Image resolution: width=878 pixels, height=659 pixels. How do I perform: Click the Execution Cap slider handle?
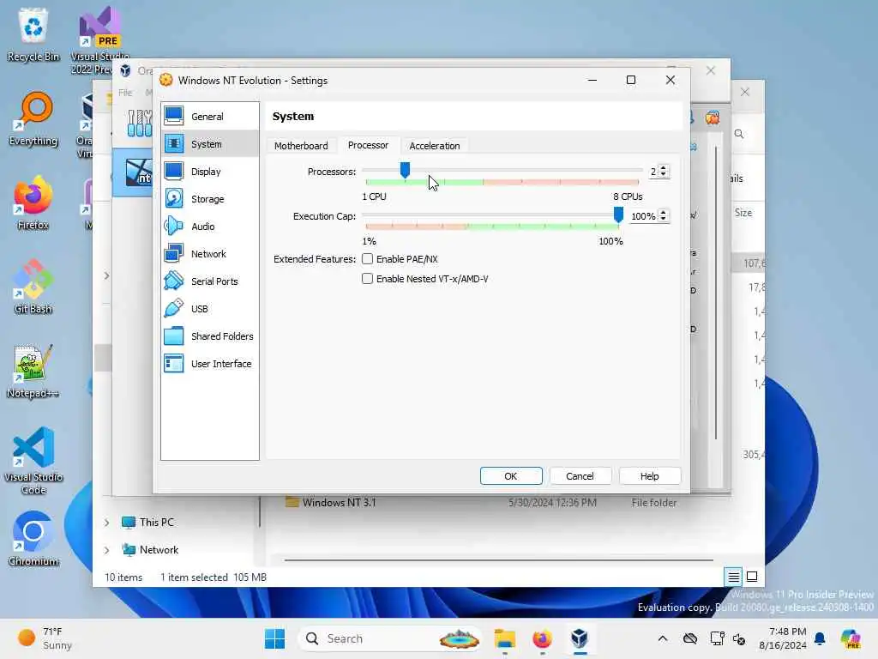[x=618, y=215]
